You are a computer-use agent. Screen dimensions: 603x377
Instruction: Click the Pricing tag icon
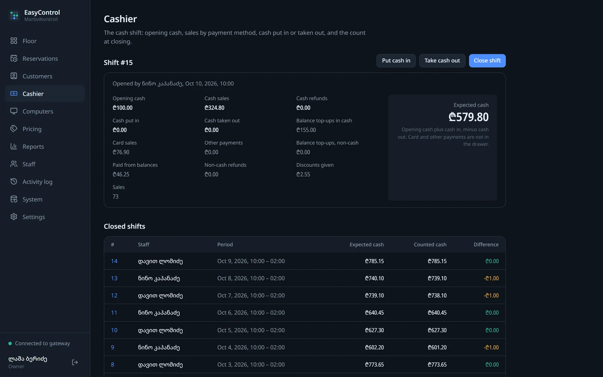pos(14,129)
